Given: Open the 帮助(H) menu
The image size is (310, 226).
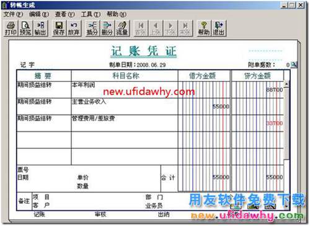Looking at the screenshot, I should tap(117, 14).
